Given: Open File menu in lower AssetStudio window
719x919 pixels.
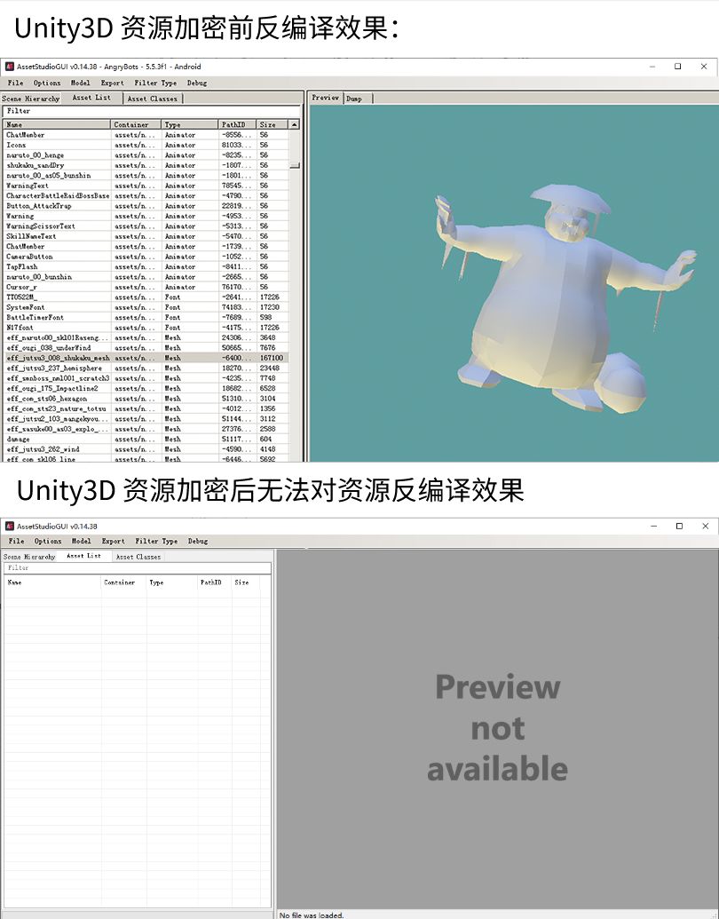Looking at the screenshot, I should [16, 541].
